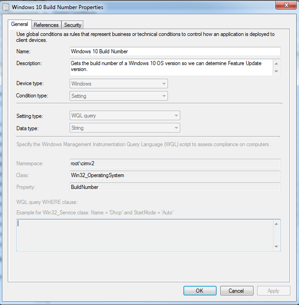Viewport: 299px width, 305px height.
Task: Click the "Description:" label
Action: tap(29, 63)
